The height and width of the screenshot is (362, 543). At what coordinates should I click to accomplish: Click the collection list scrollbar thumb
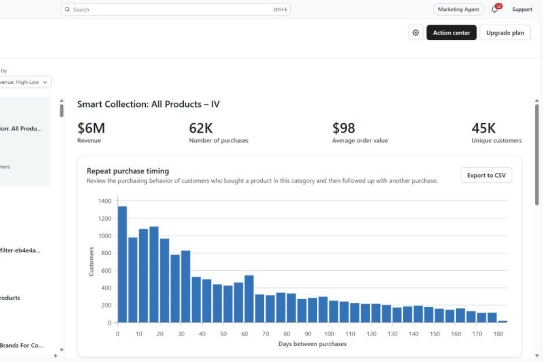tap(62, 111)
